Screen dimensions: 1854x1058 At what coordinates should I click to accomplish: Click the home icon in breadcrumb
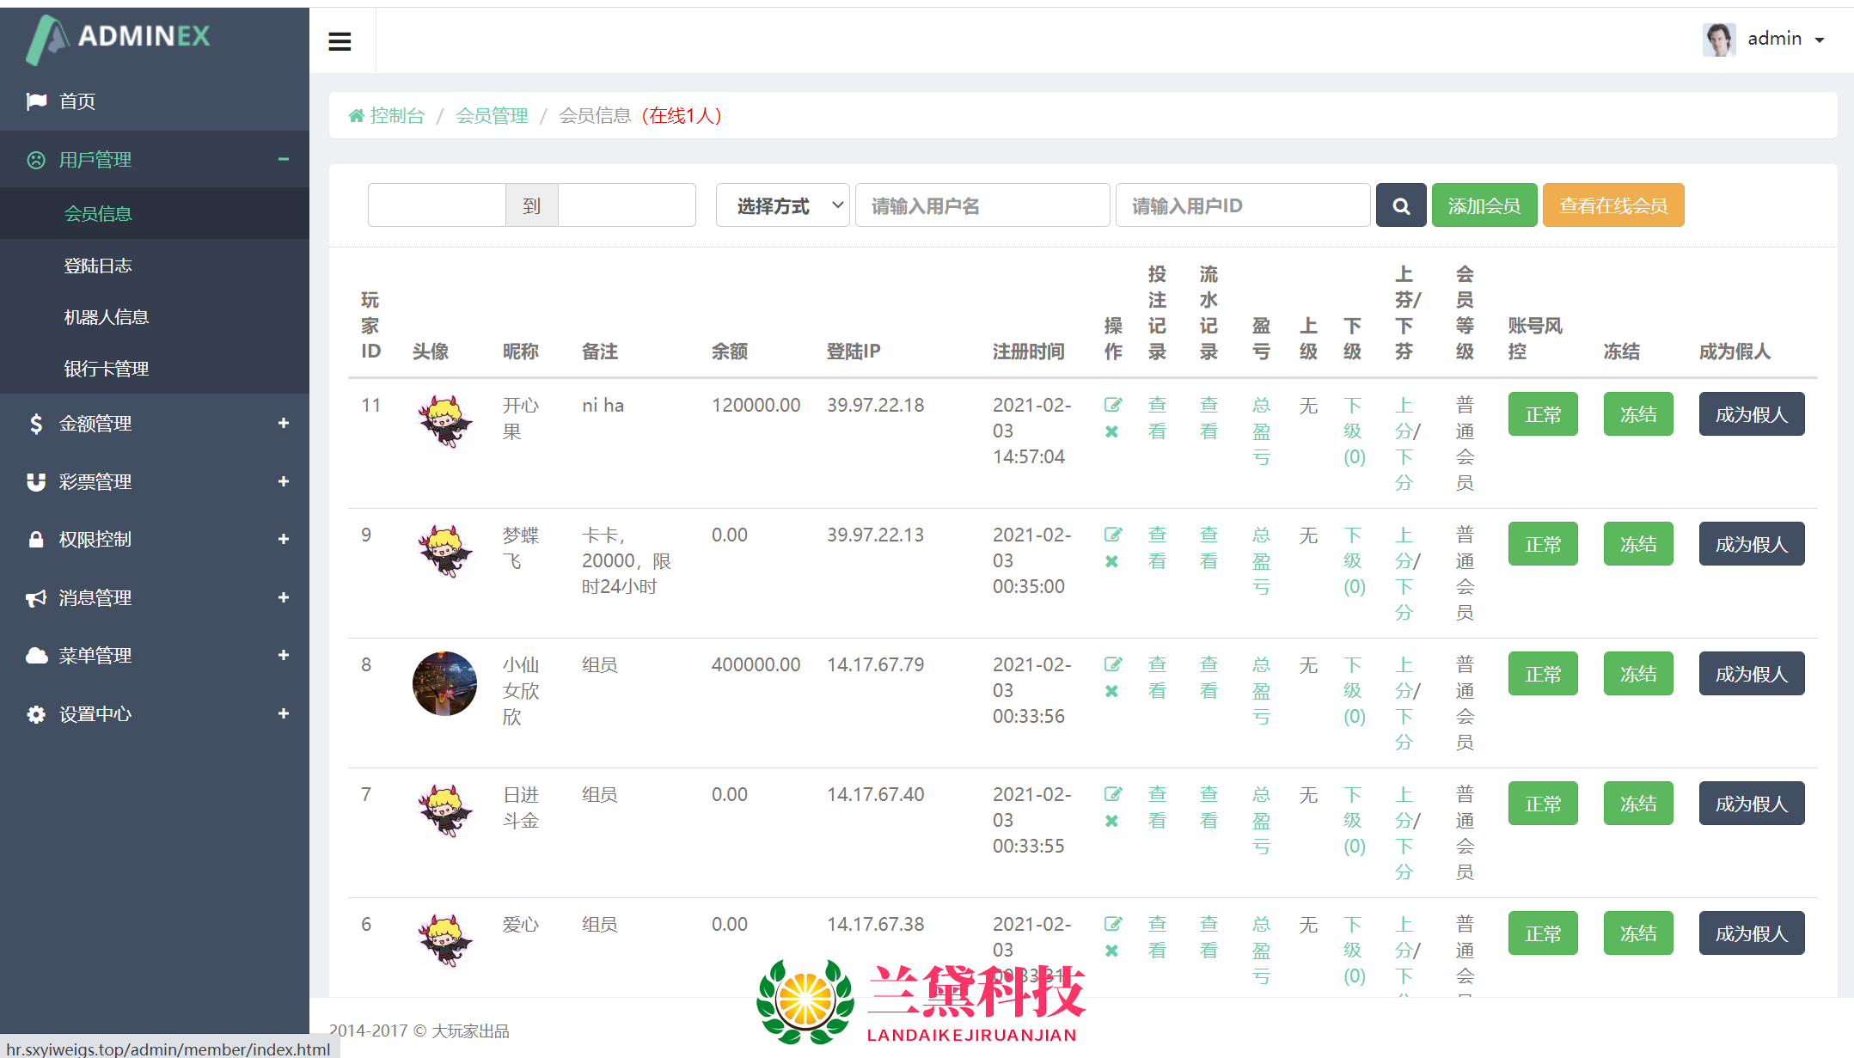tap(356, 116)
